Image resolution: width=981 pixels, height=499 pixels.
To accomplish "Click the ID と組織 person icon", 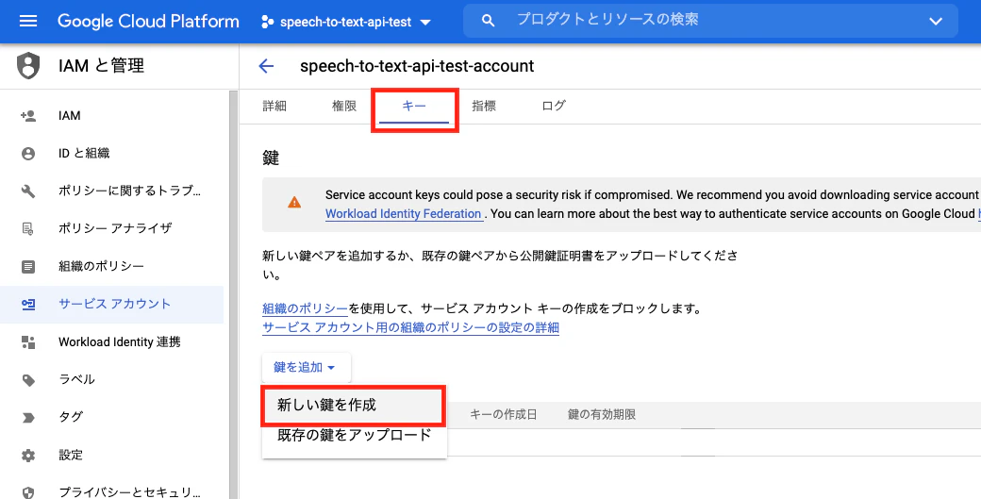I will click(x=28, y=153).
